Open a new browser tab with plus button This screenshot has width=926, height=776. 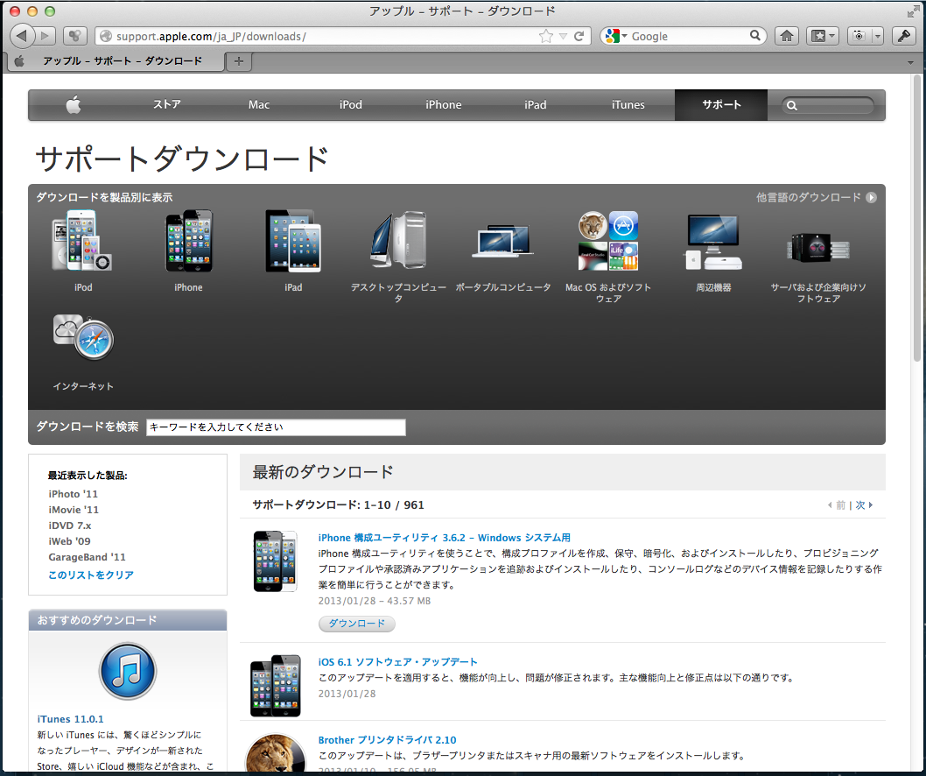click(239, 61)
